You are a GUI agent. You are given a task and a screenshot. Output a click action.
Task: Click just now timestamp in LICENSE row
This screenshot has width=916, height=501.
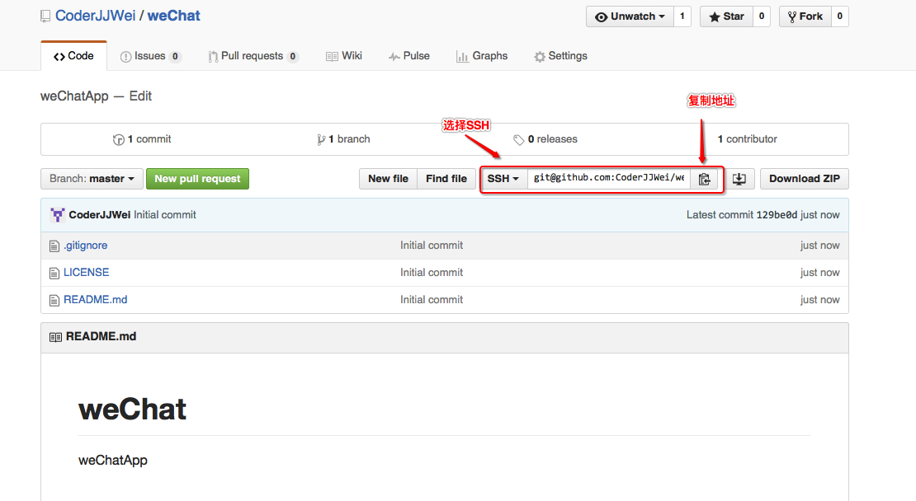click(x=819, y=273)
